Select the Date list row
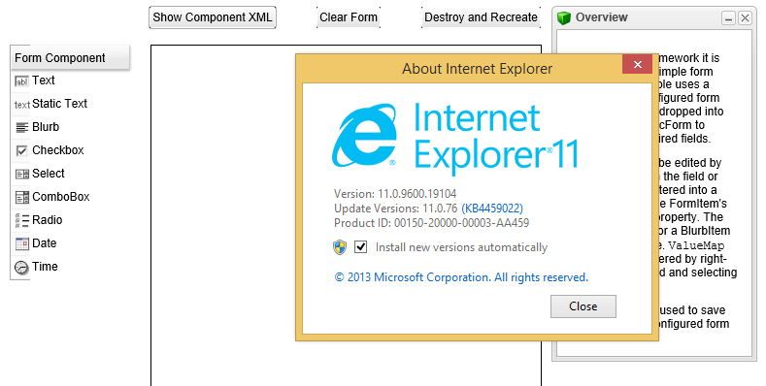This screenshot has width=766, height=386. 70,243
